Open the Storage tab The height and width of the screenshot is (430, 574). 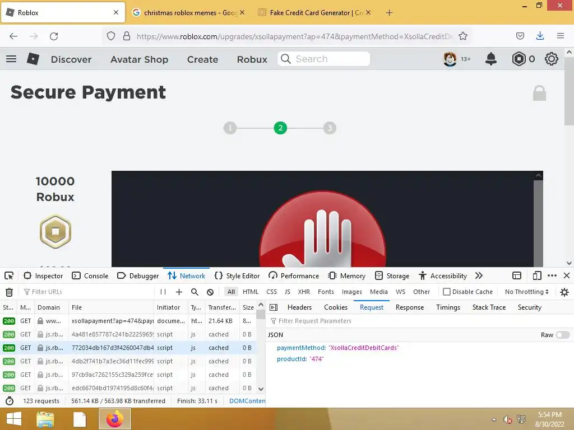click(392, 275)
